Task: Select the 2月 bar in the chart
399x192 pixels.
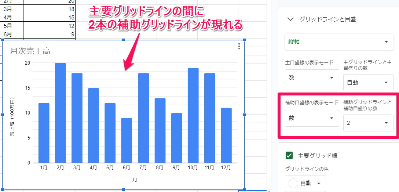Action: (x=61, y=113)
